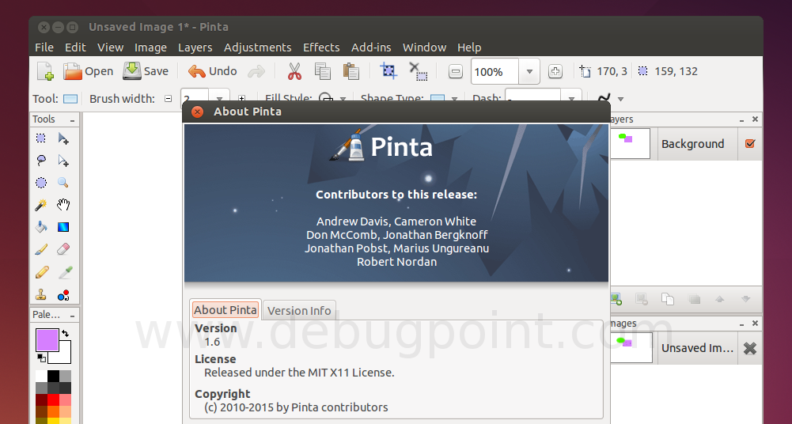The width and height of the screenshot is (792, 424).
Task: Click the zoom out minus button
Action: coord(456,72)
